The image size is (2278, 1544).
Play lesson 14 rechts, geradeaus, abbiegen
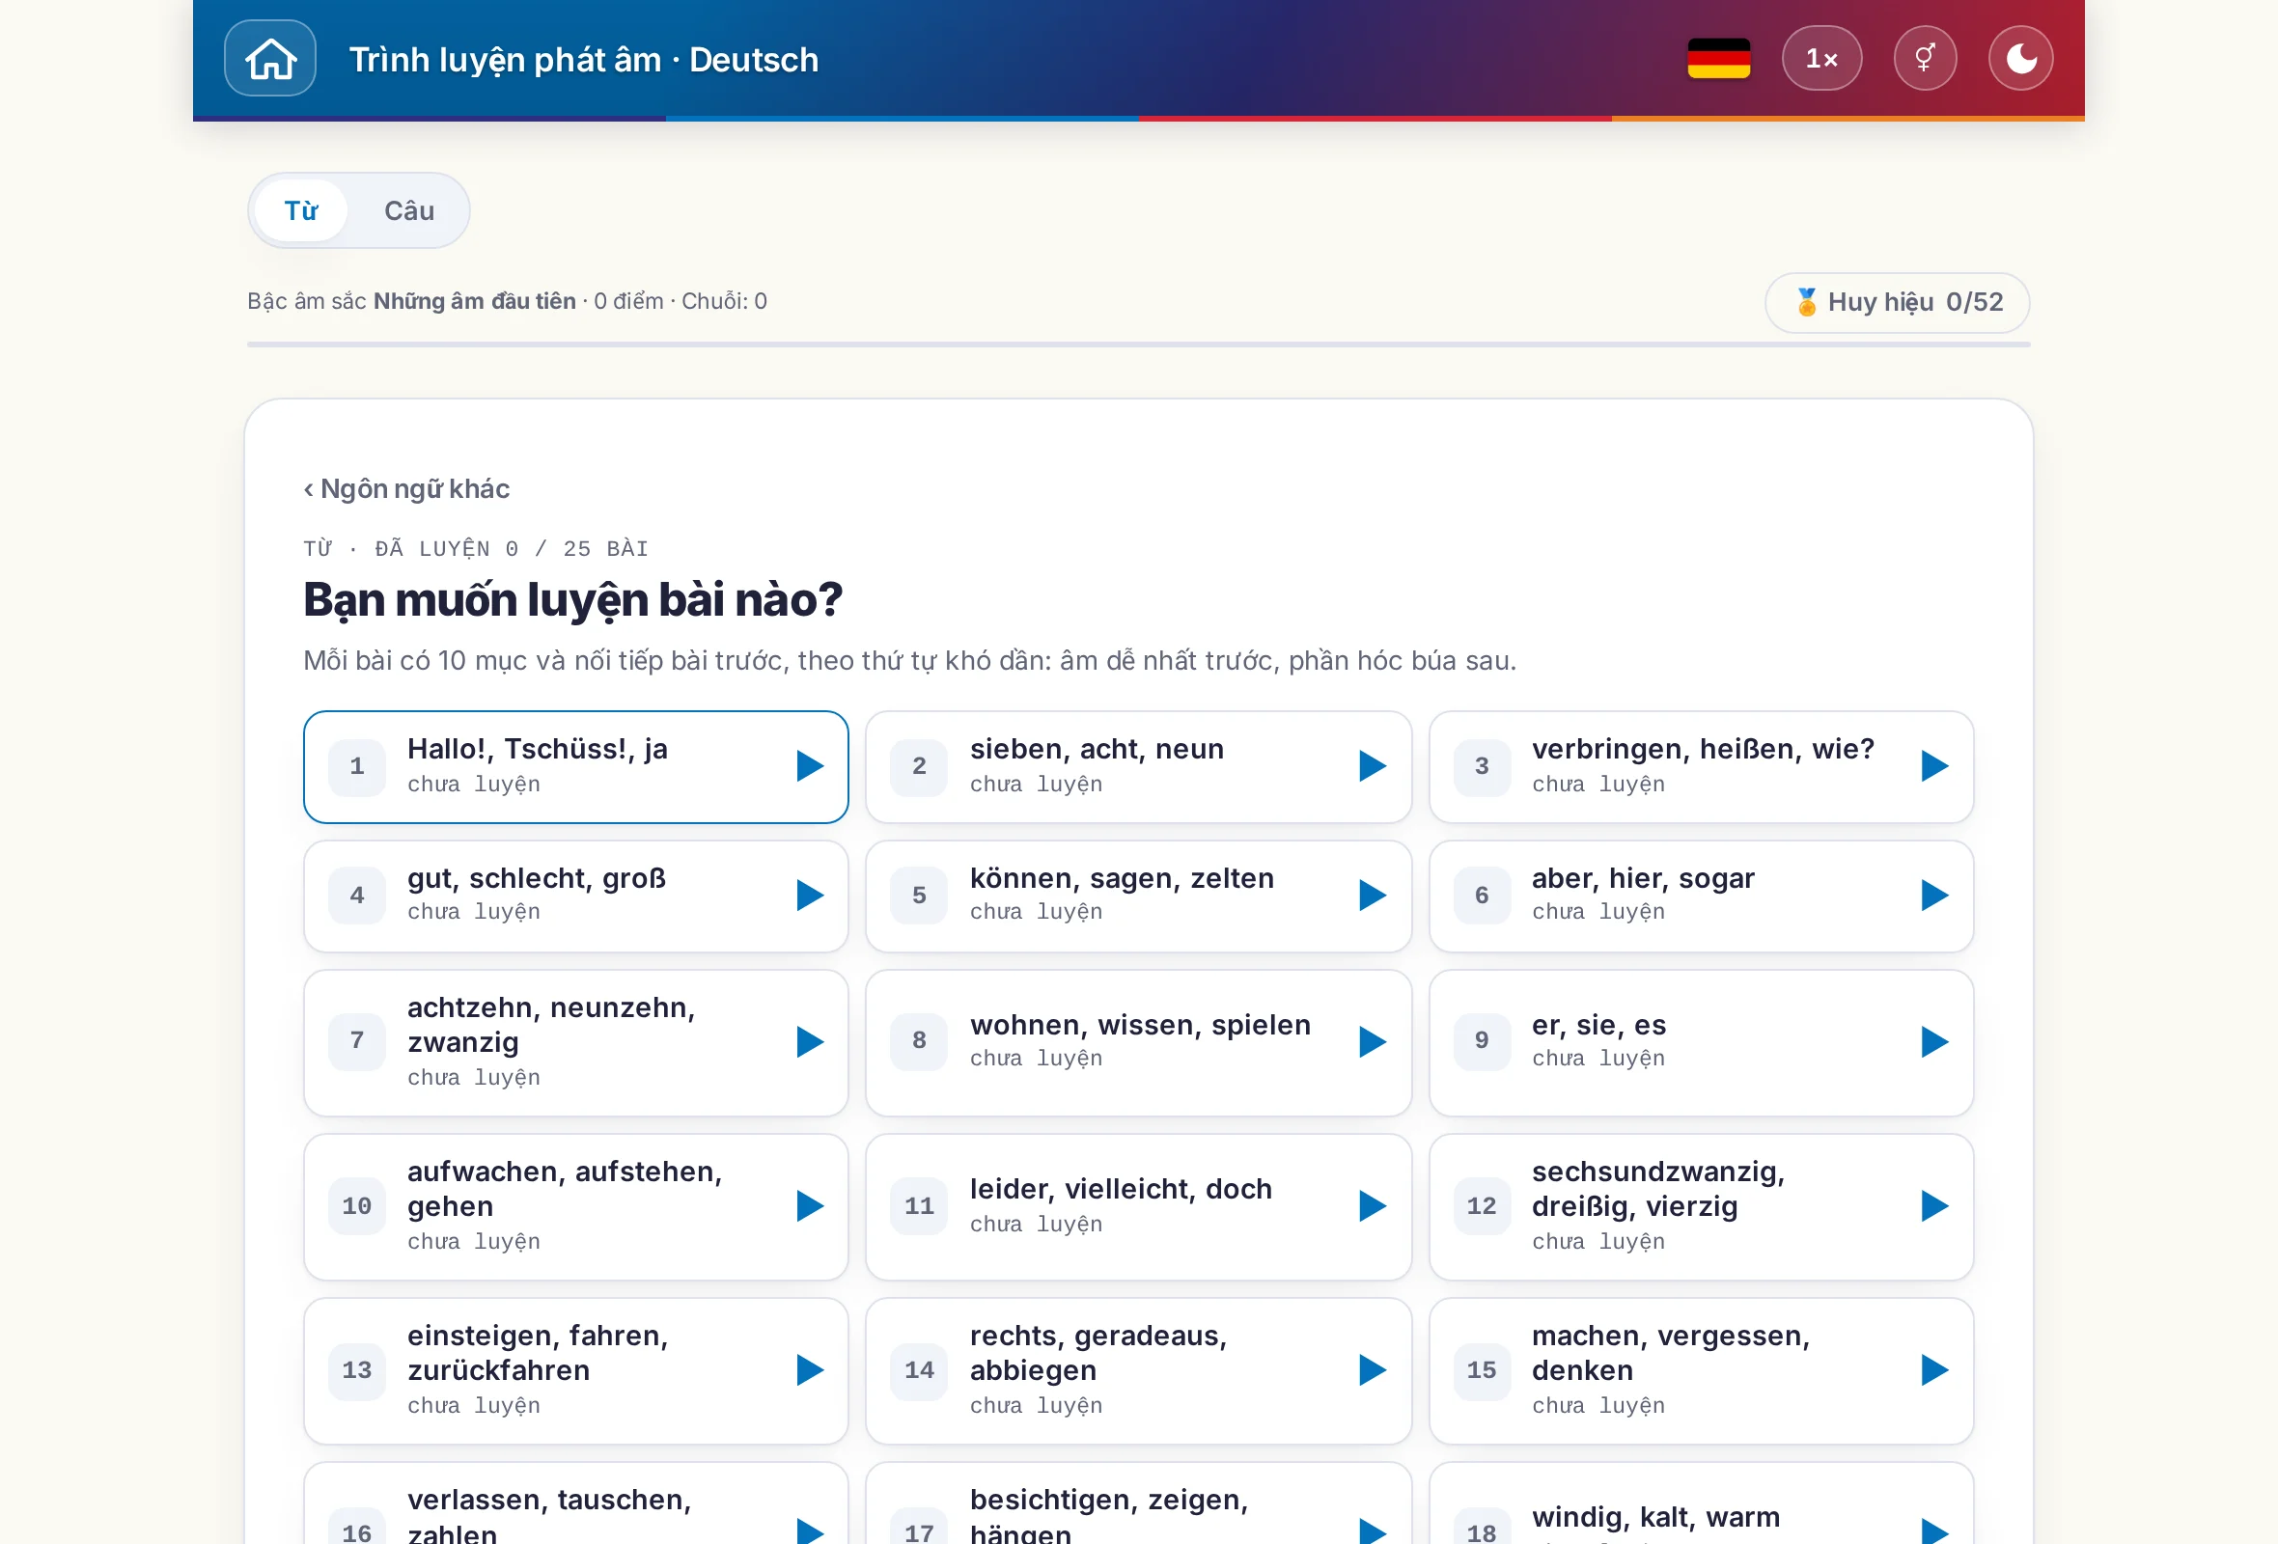coord(1373,1370)
